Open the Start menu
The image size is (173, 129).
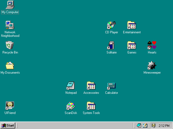coord(8,125)
